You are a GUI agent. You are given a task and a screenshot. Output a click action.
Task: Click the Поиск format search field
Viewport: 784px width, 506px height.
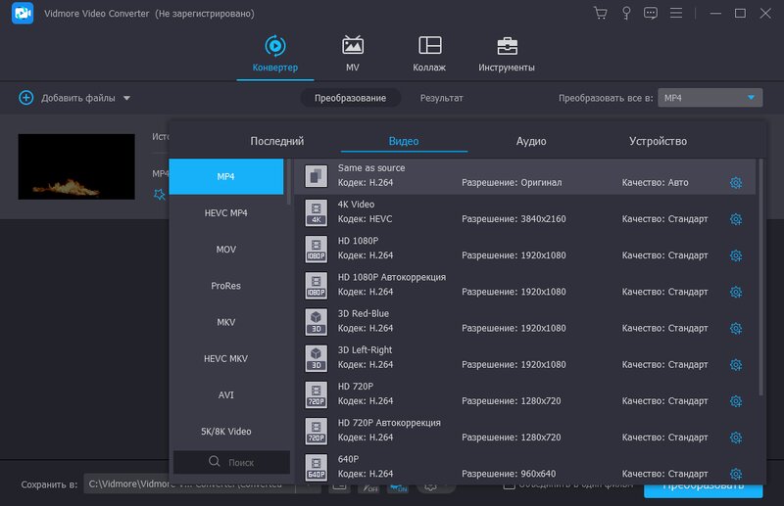click(231, 462)
